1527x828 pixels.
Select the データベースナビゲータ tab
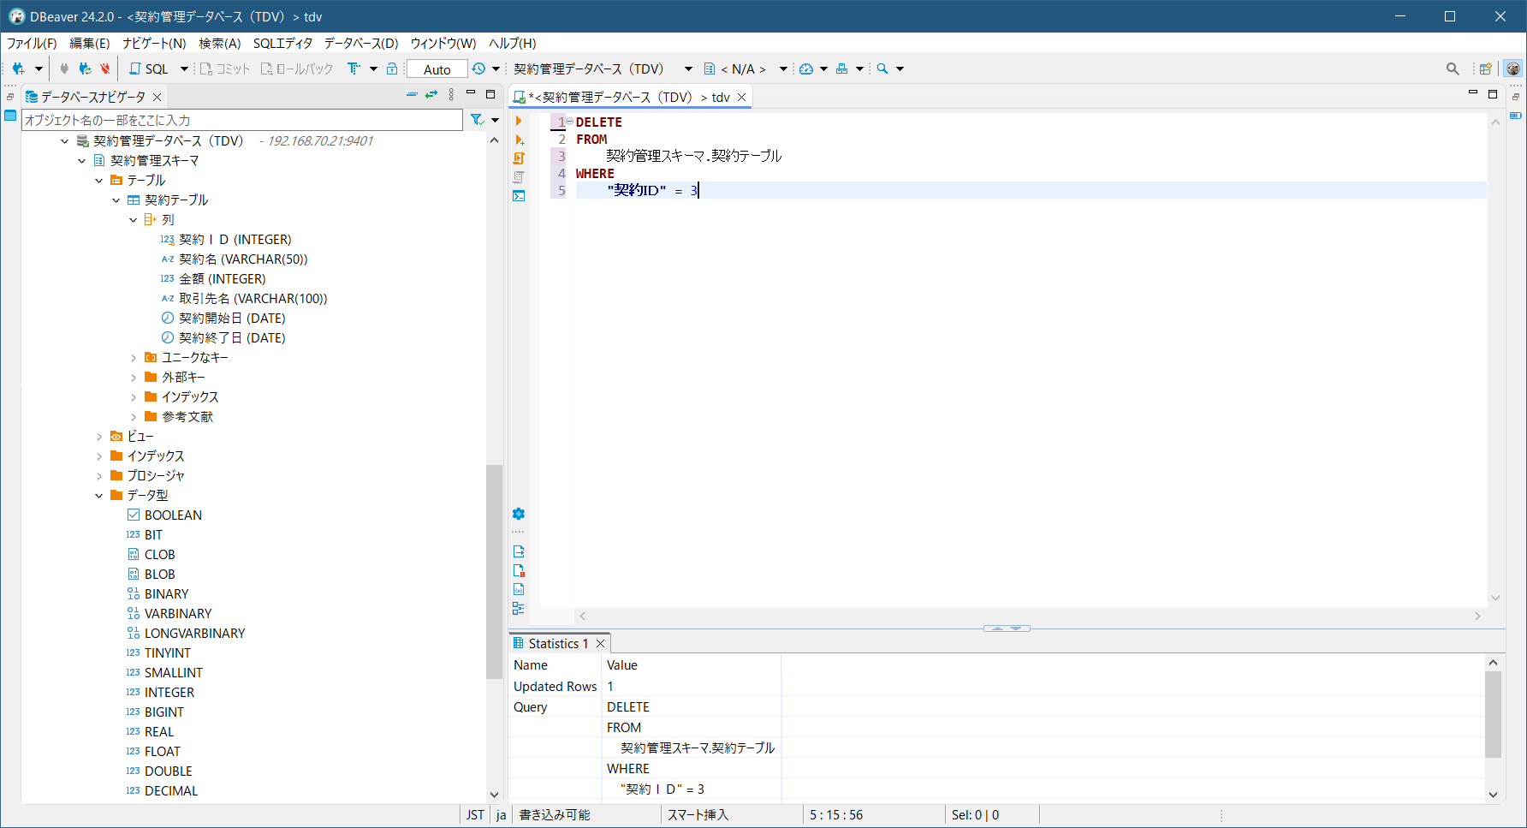click(x=93, y=97)
